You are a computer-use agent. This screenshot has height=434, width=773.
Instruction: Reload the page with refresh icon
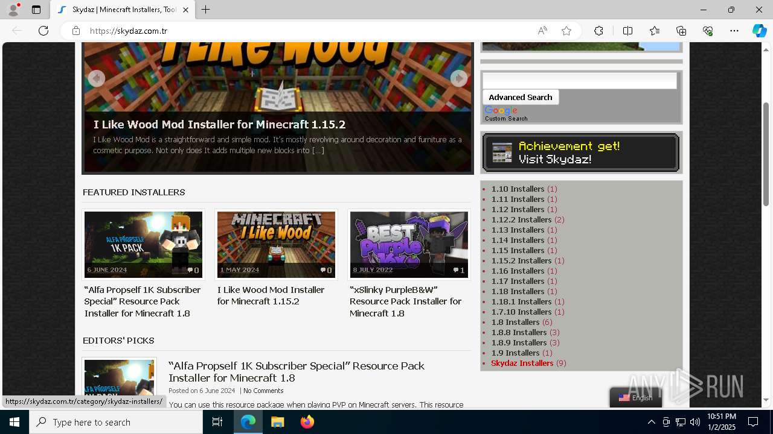coord(43,31)
